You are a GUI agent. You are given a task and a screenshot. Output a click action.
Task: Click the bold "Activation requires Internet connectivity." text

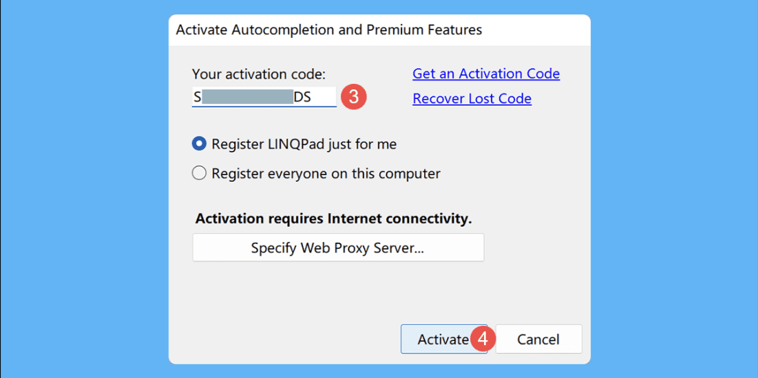tap(333, 219)
